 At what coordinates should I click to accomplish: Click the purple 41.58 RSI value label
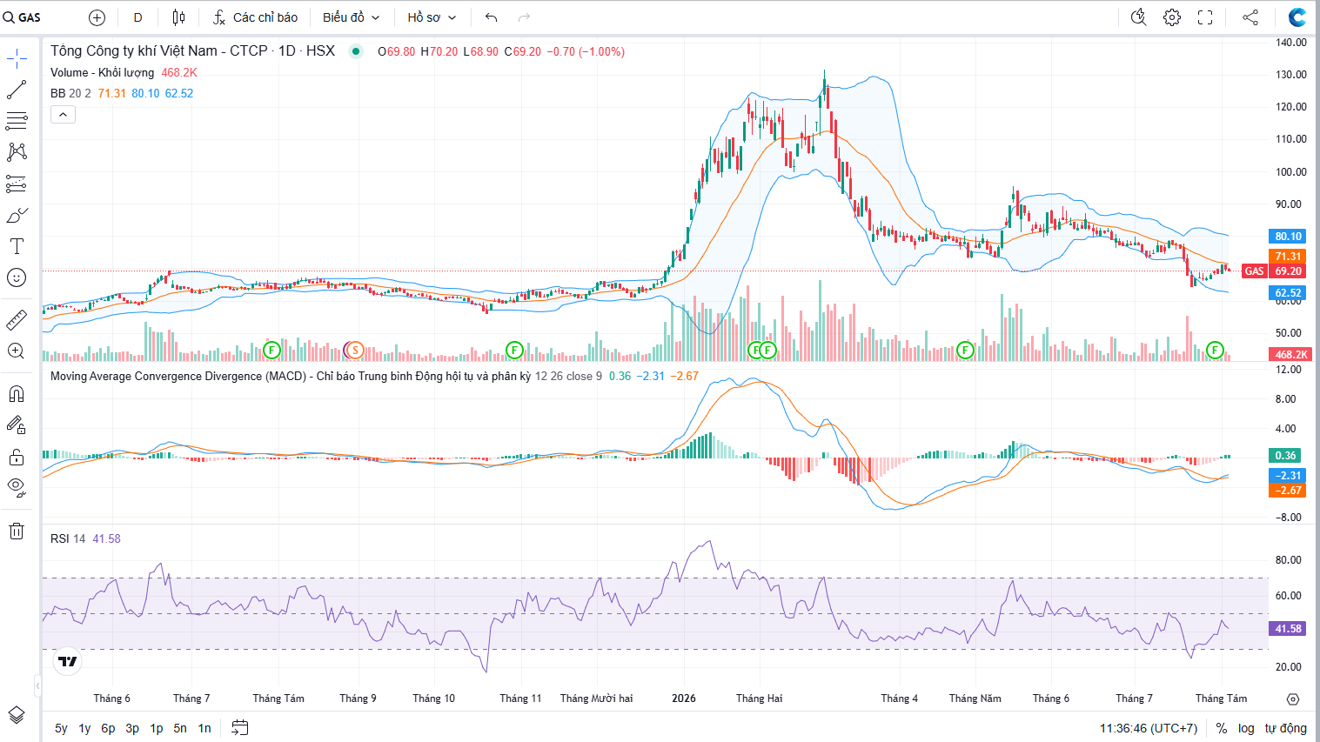pos(1288,628)
